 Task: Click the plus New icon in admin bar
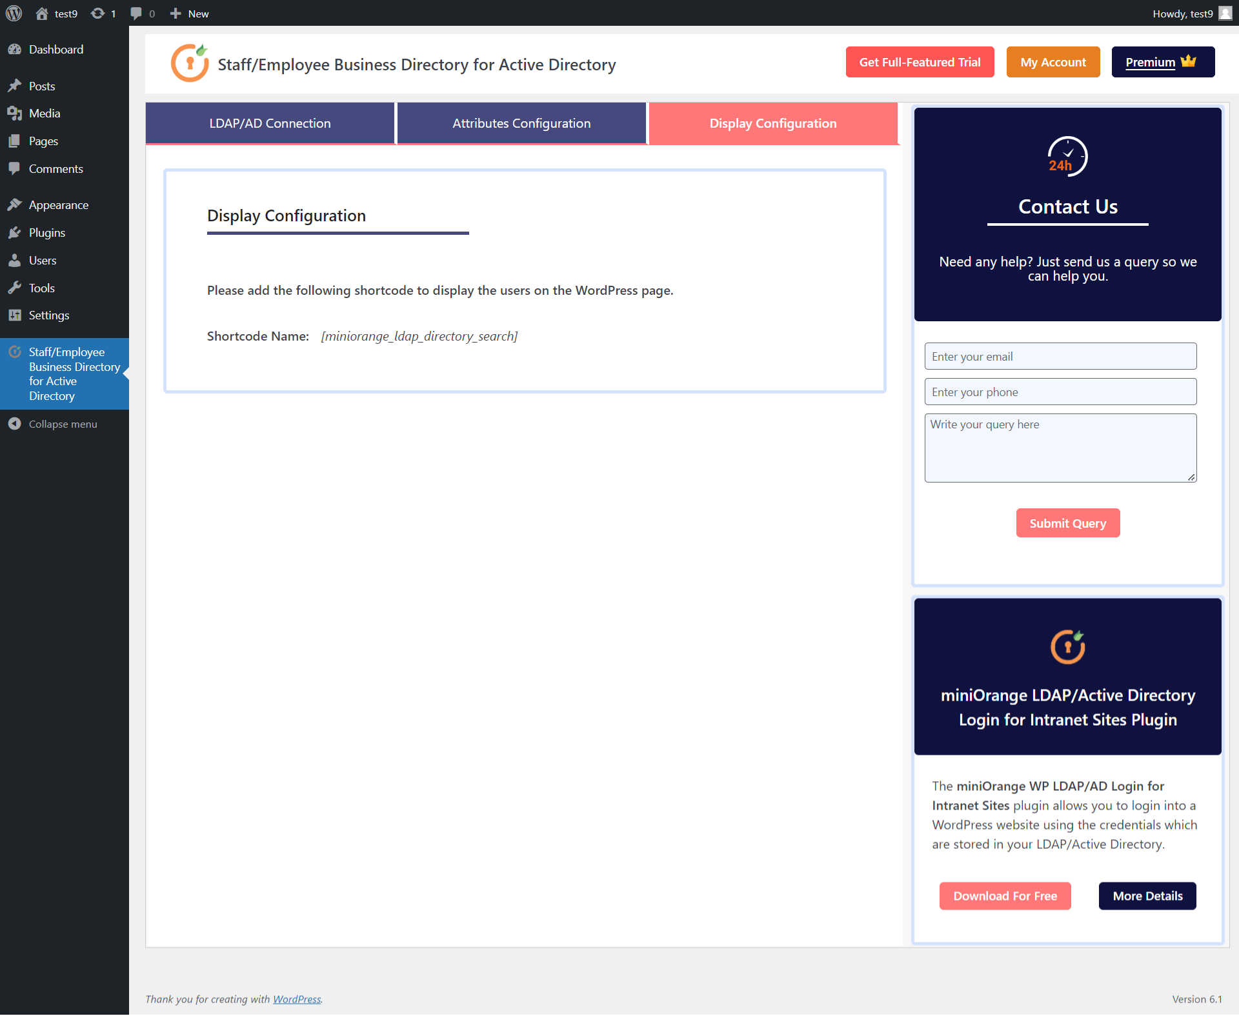pyautogui.click(x=176, y=14)
